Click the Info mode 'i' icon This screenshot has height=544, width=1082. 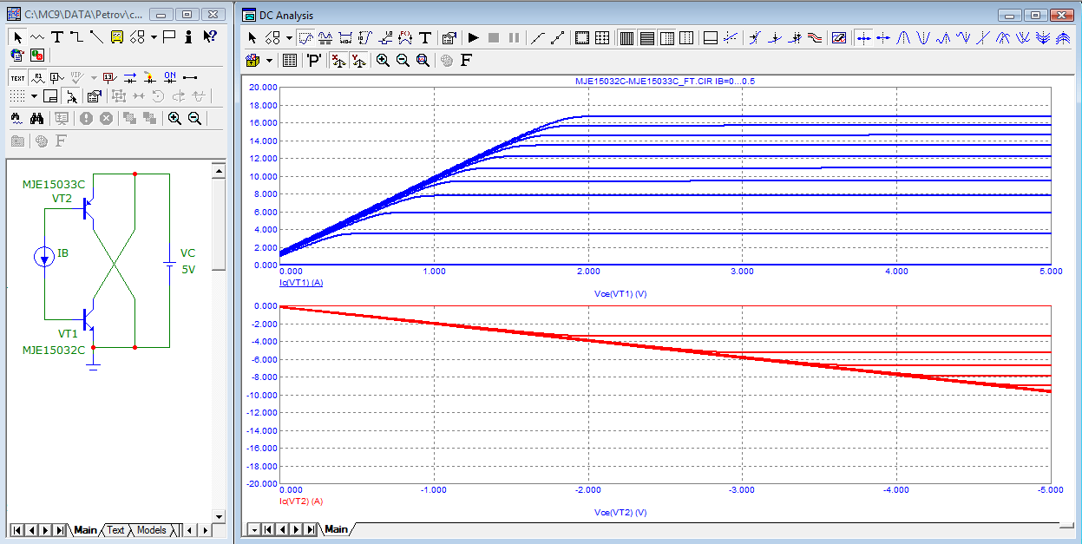click(188, 36)
